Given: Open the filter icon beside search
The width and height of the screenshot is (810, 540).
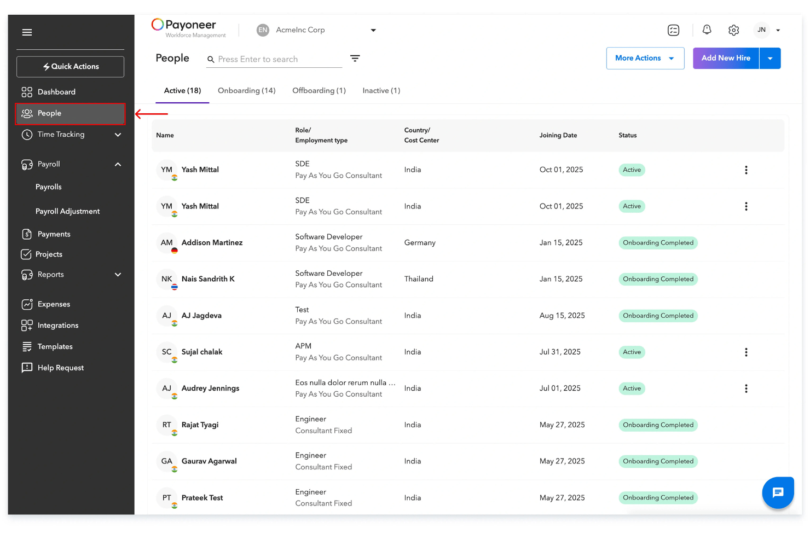Looking at the screenshot, I should [355, 59].
